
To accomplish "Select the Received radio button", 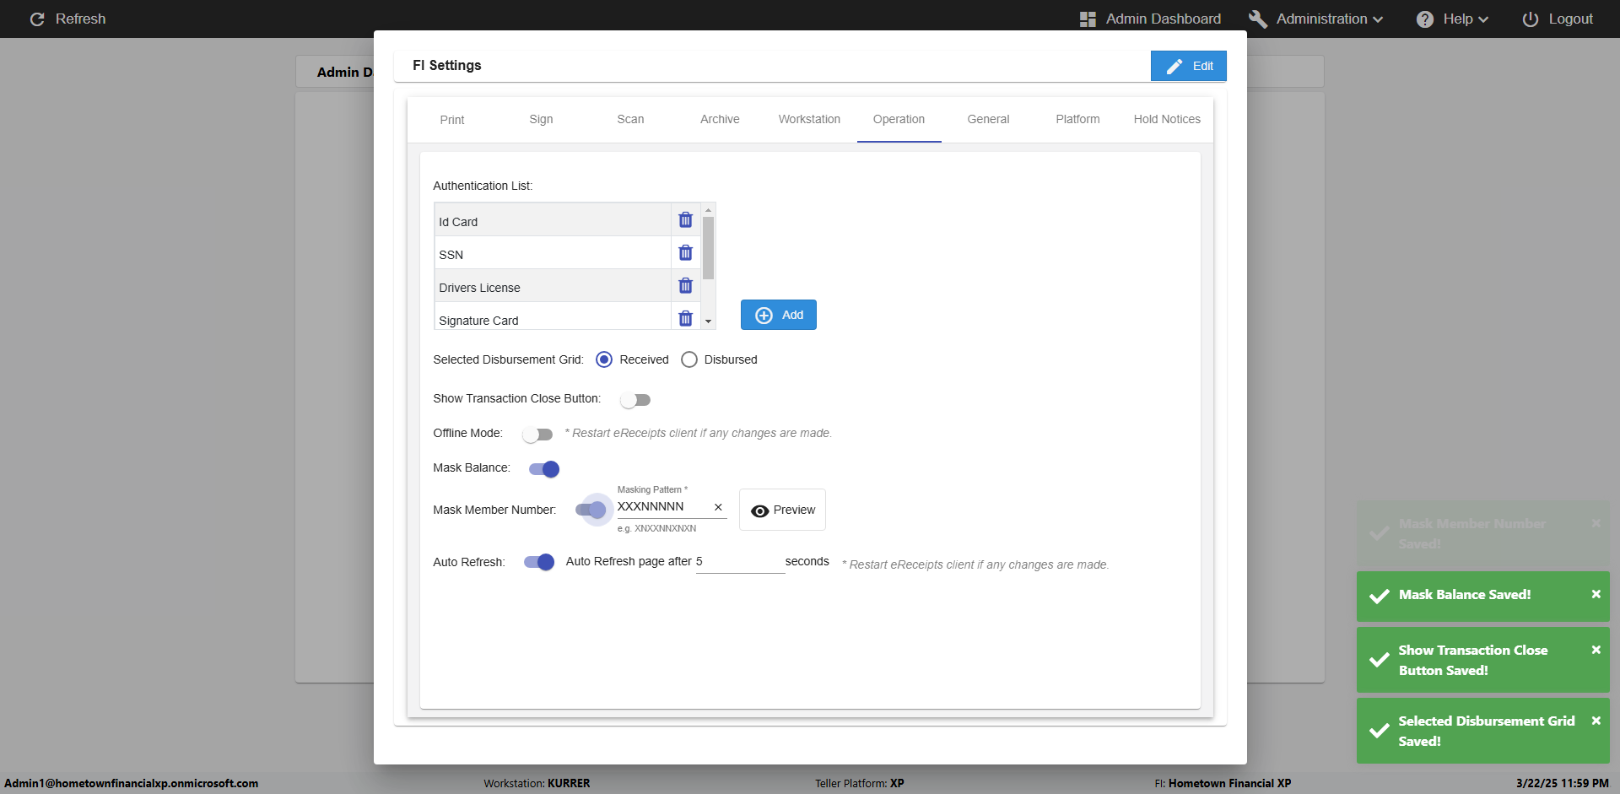I will 604,359.
